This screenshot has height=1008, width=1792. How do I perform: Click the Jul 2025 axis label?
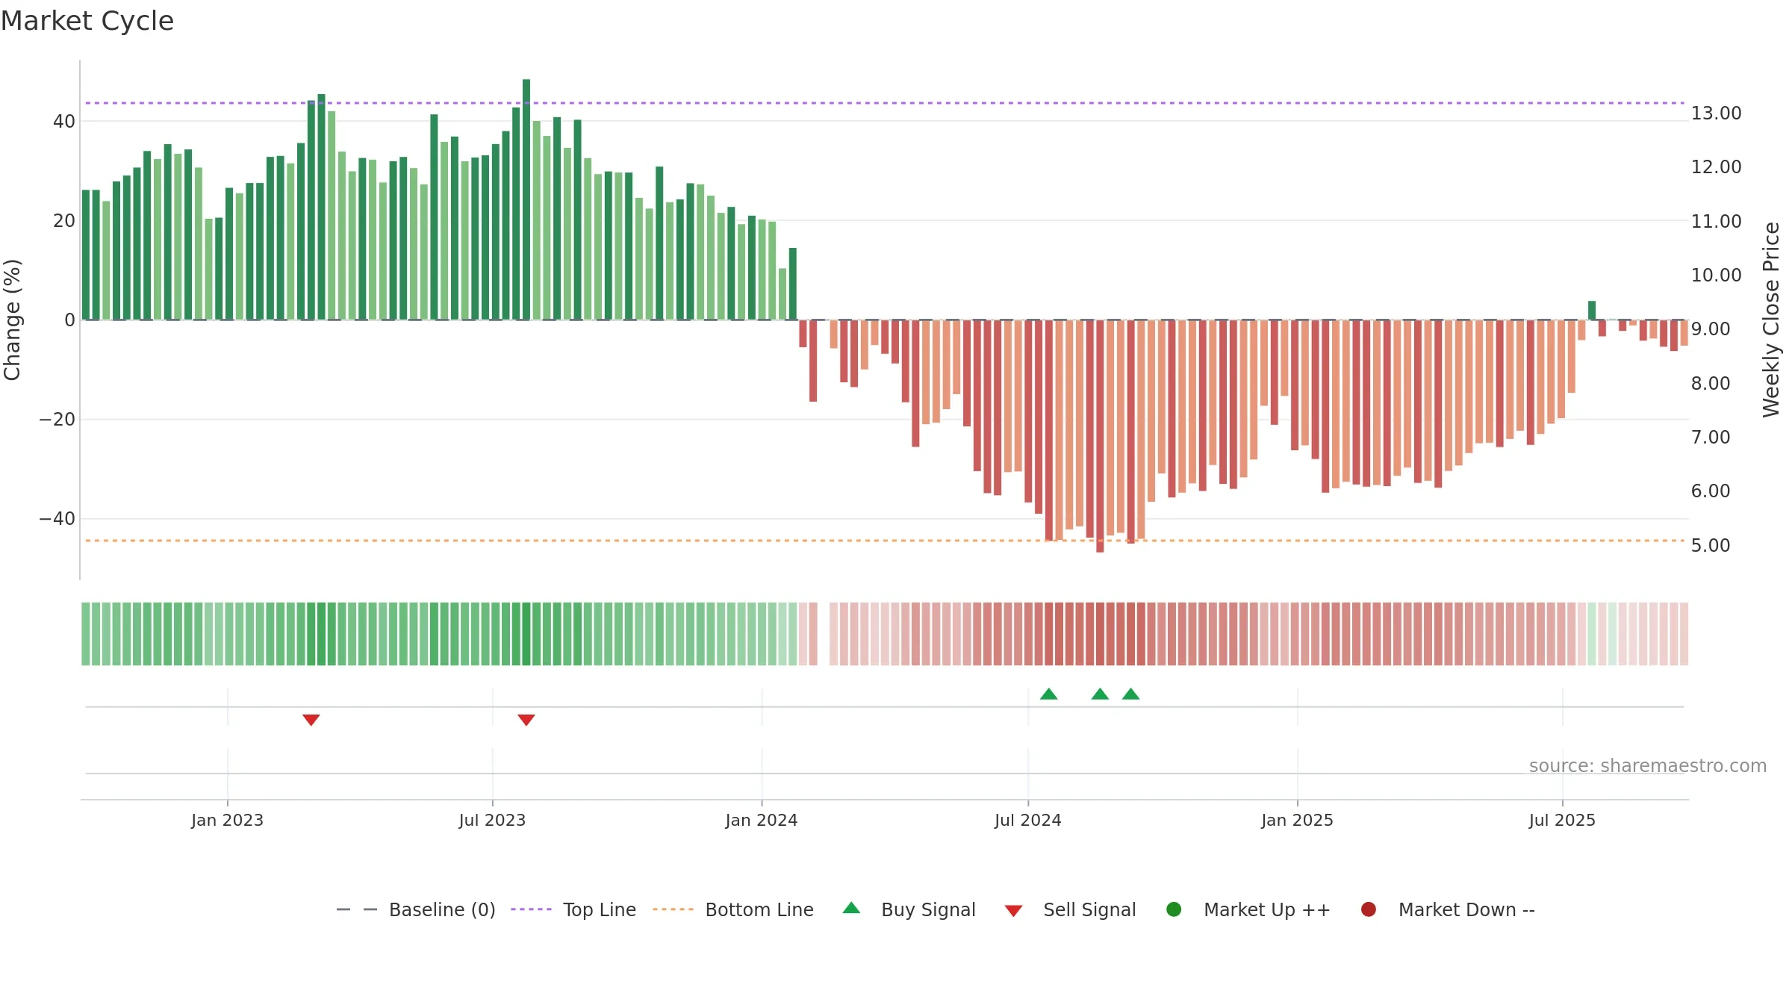(x=1562, y=820)
